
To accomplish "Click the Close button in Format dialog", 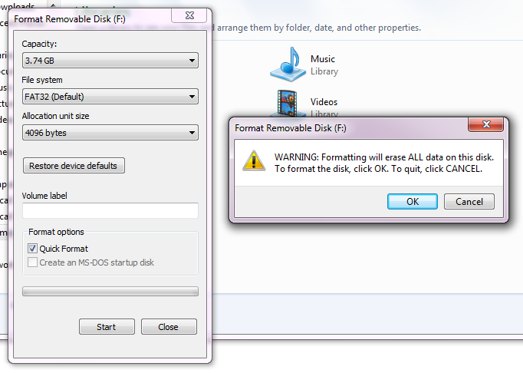I will 169,327.
